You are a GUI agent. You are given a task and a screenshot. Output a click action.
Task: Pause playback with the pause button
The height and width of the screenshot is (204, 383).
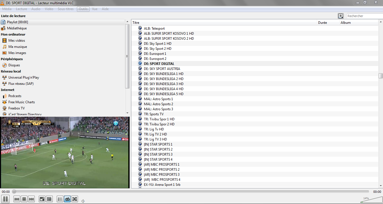tap(5, 199)
